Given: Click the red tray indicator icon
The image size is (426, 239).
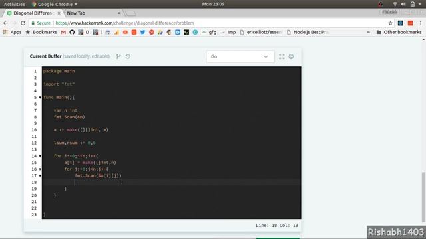Looking at the screenshot, I should [380, 4].
